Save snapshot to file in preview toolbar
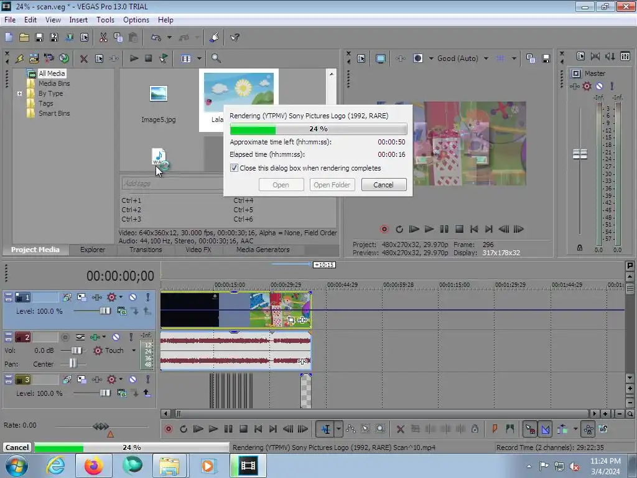The height and width of the screenshot is (478, 637). click(x=546, y=59)
